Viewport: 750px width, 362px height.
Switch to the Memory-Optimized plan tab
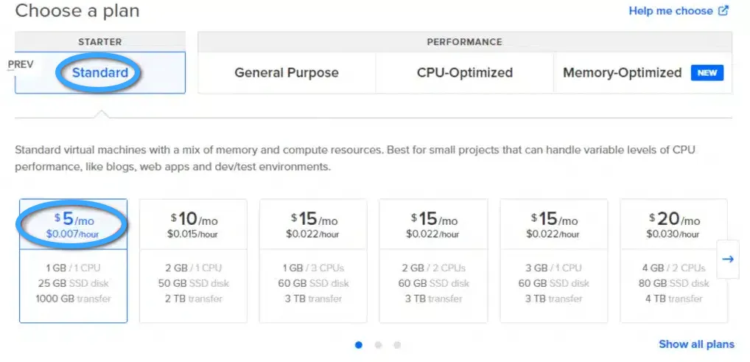tap(642, 73)
